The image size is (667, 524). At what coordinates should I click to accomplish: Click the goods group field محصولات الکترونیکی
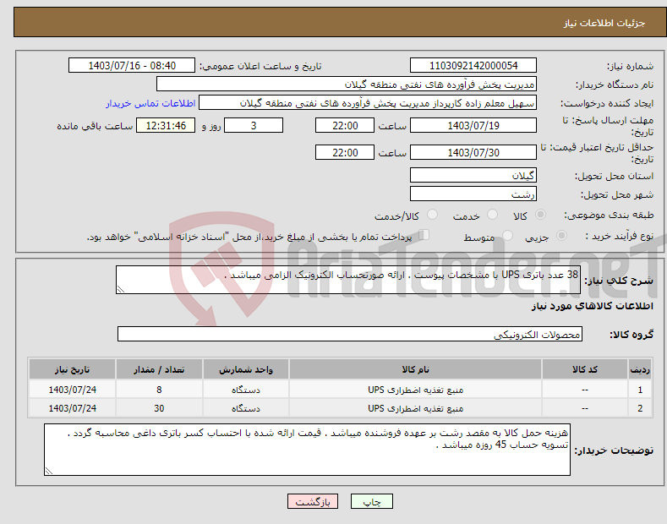click(x=350, y=335)
